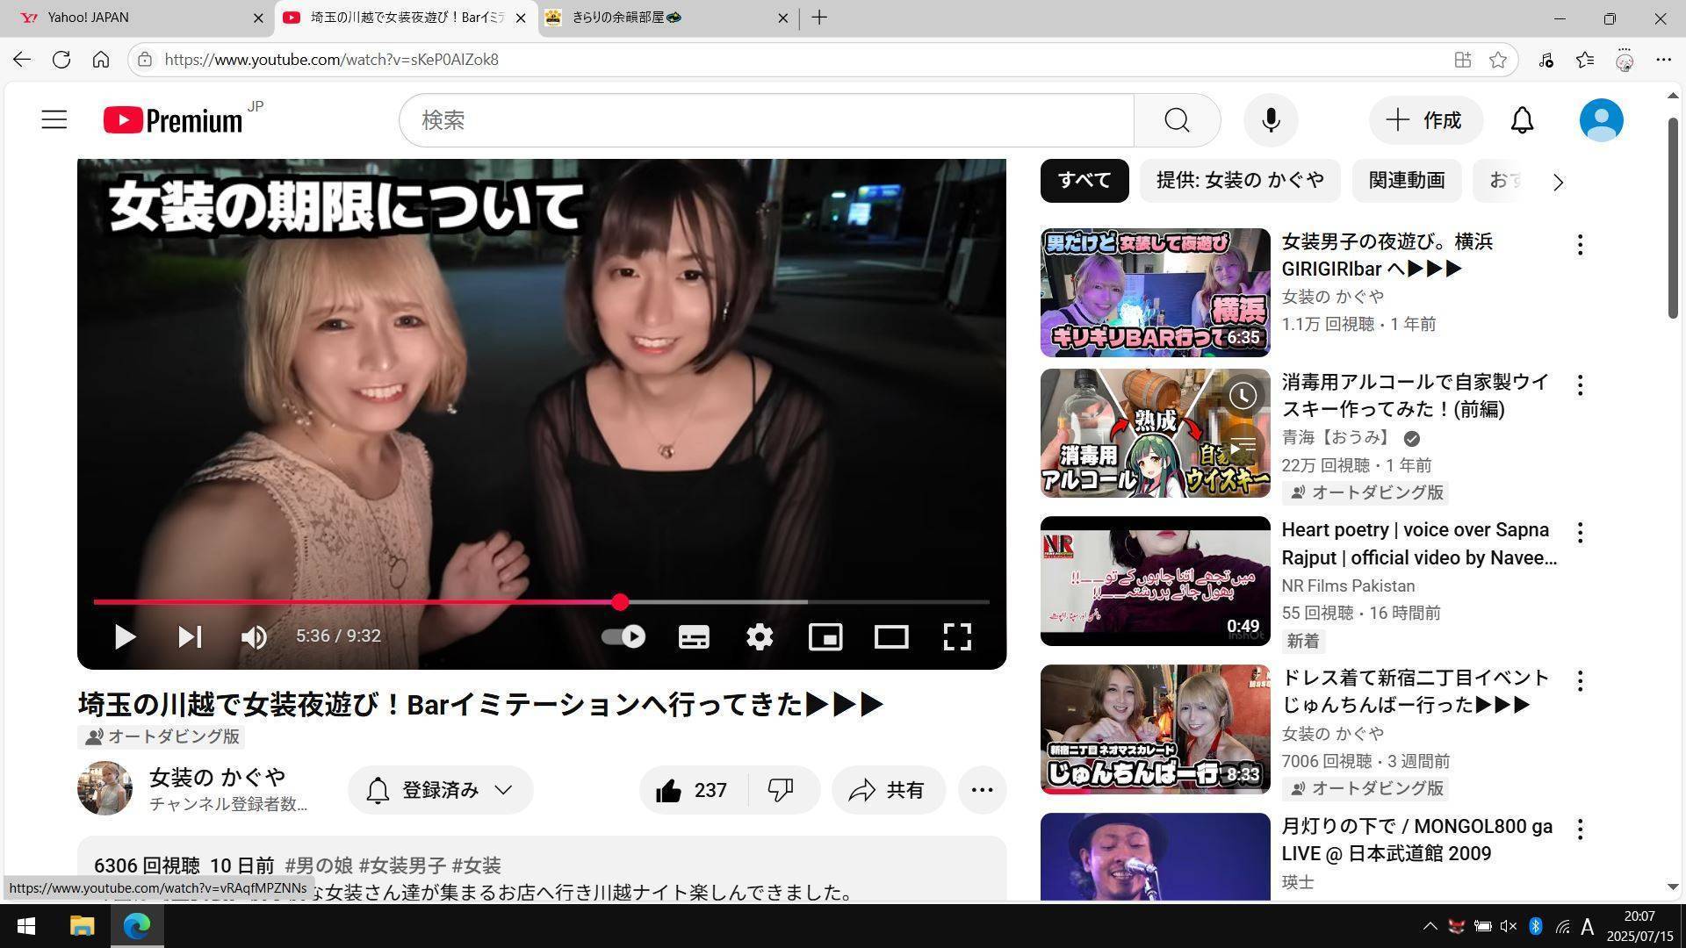
Task: Expand the 登録済み subscription dropdown
Action: click(441, 790)
